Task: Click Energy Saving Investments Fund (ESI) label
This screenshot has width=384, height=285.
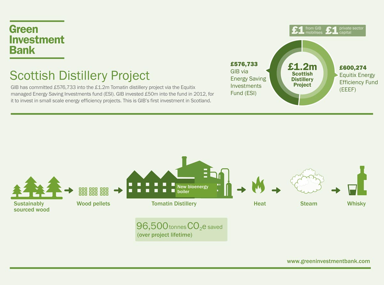Action: click(248, 82)
